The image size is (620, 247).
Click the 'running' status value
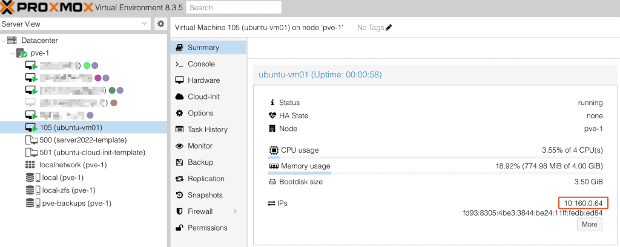click(x=590, y=103)
